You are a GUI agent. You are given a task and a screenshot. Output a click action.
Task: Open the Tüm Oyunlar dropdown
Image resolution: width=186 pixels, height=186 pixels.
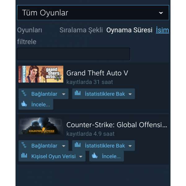click(x=93, y=13)
